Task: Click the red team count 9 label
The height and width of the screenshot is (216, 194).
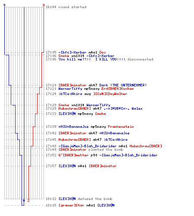Action: click(44, 5)
